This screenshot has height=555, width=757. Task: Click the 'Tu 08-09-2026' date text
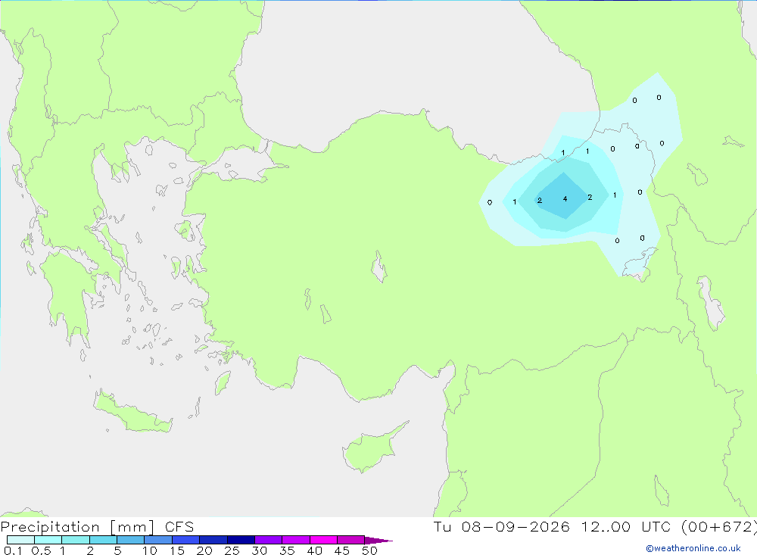click(x=501, y=526)
